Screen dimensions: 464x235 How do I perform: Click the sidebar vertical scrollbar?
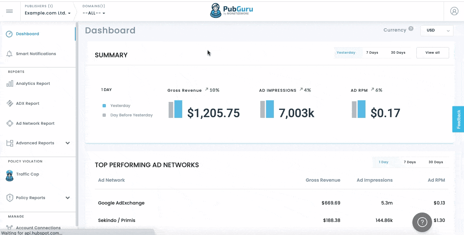point(76,123)
